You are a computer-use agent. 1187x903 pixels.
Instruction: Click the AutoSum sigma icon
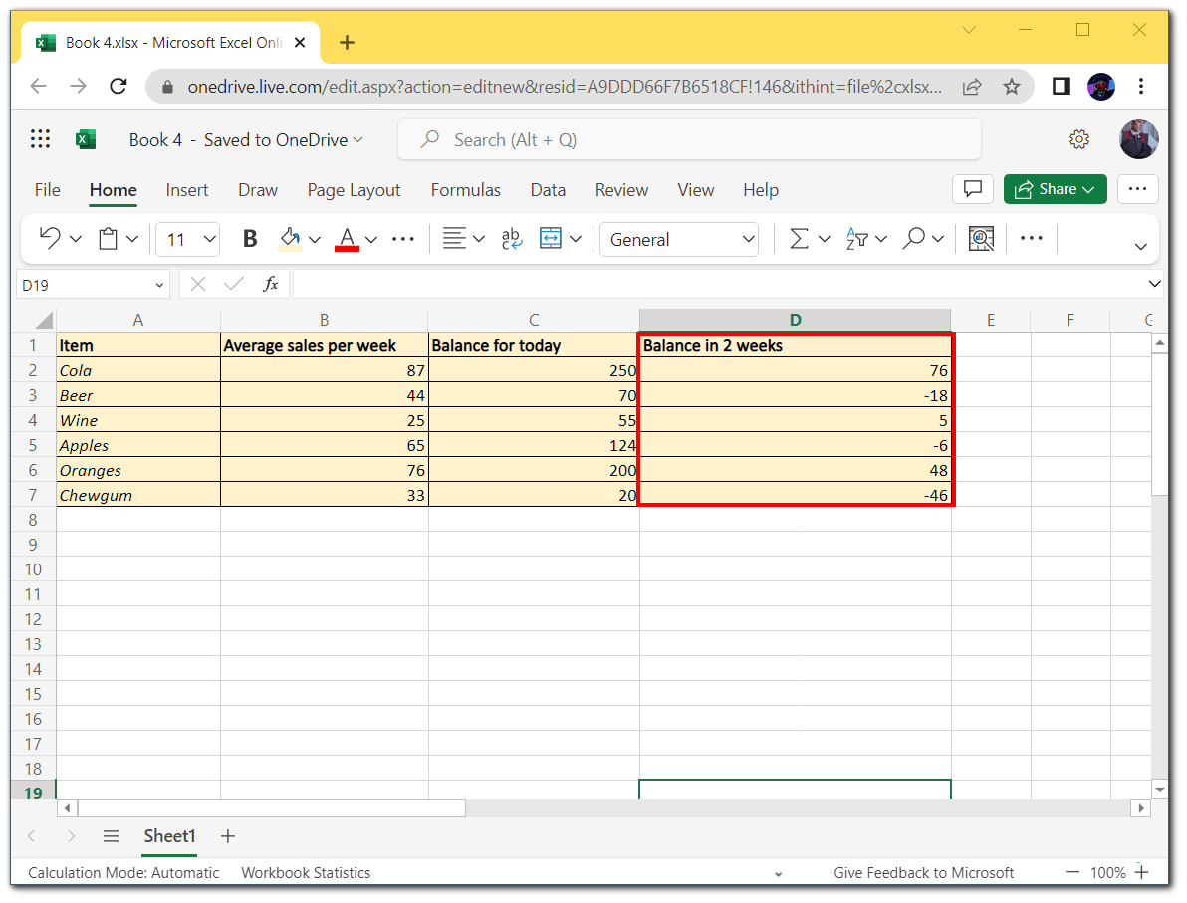[799, 239]
